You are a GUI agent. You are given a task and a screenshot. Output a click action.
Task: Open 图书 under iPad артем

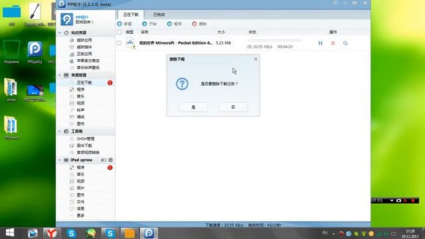80,195
